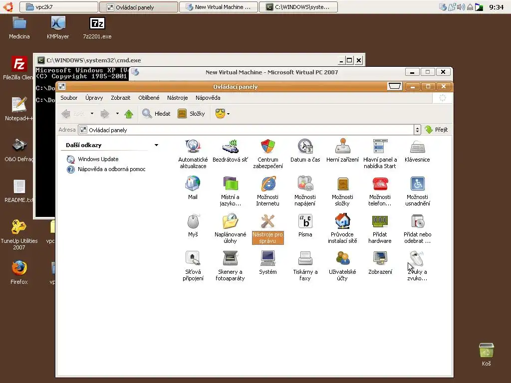
Task: Collapse the Další odkazy panel
Action: pyautogui.click(x=156, y=145)
